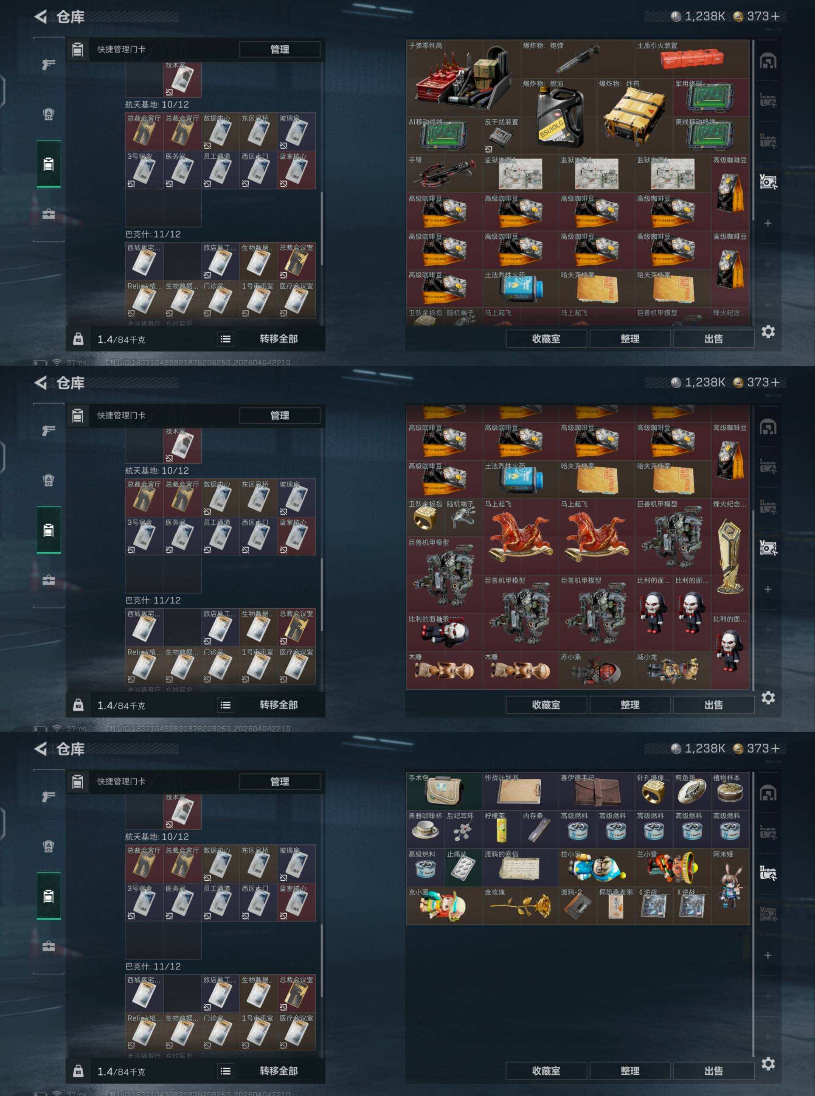Open 收藏室 under the 马上起飞 horse statues
815x1096 pixels.
click(546, 705)
